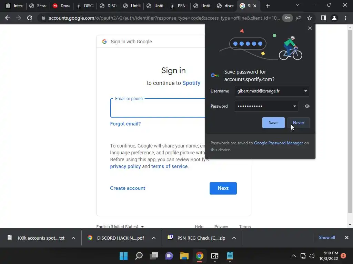This screenshot has height=264, width=353.
Task: Close the active Google sign-in tab
Action: (x=255, y=6)
